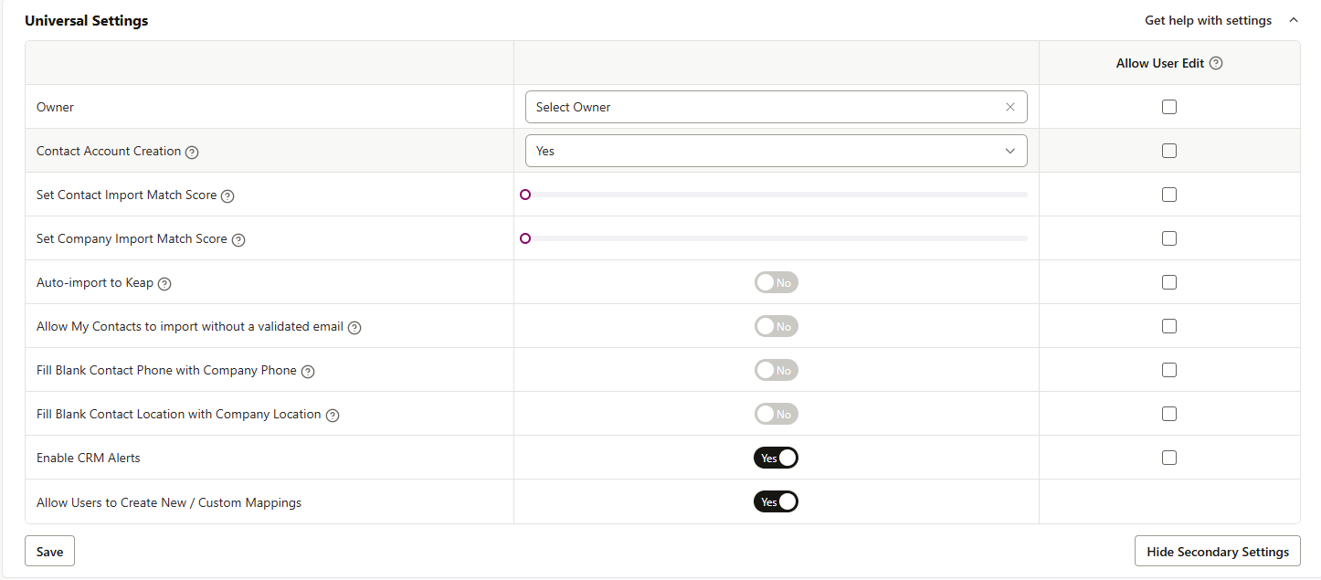Check Allow User Edit for Owner
1321x580 pixels.
[1169, 107]
